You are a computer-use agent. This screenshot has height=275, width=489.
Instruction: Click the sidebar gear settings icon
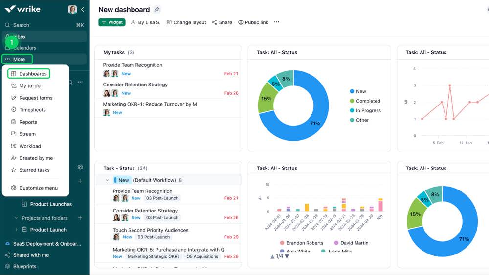click(80, 167)
